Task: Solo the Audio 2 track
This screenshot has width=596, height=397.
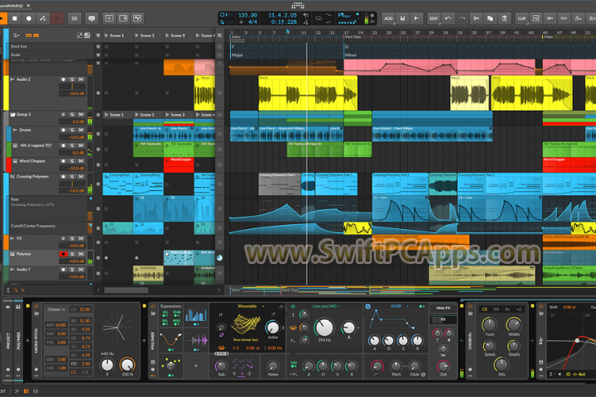Action: click(72, 79)
